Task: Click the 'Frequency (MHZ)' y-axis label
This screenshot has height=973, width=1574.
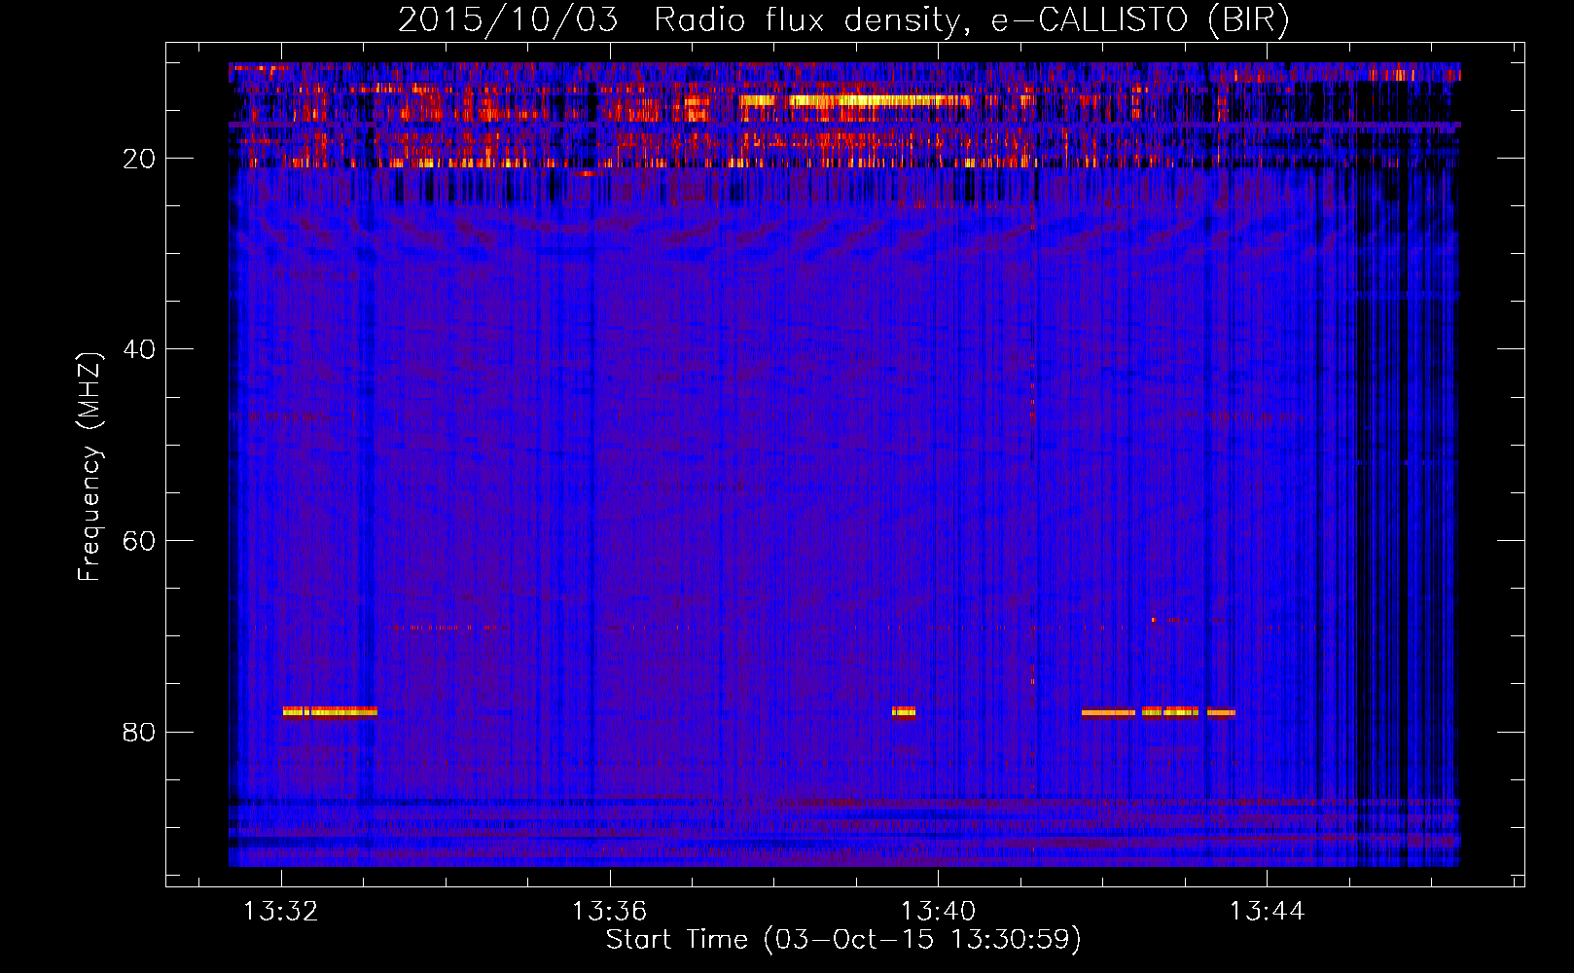Action: 89,467
